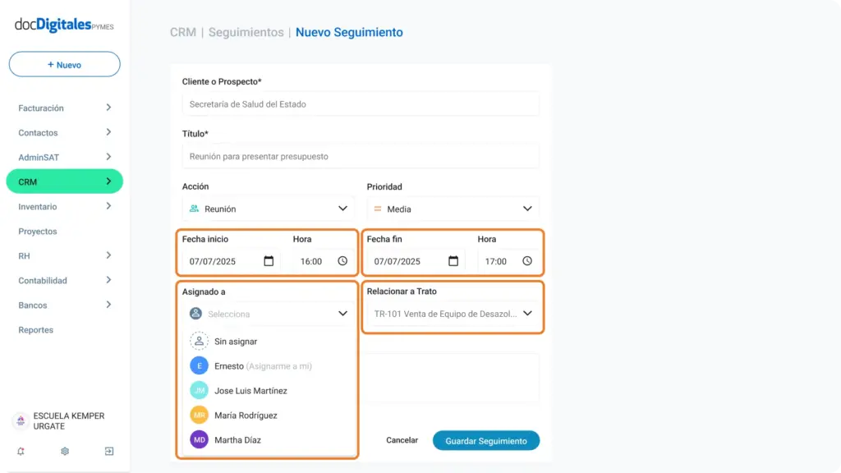
Task: Choose the Sin asignar option
Action: point(267,341)
